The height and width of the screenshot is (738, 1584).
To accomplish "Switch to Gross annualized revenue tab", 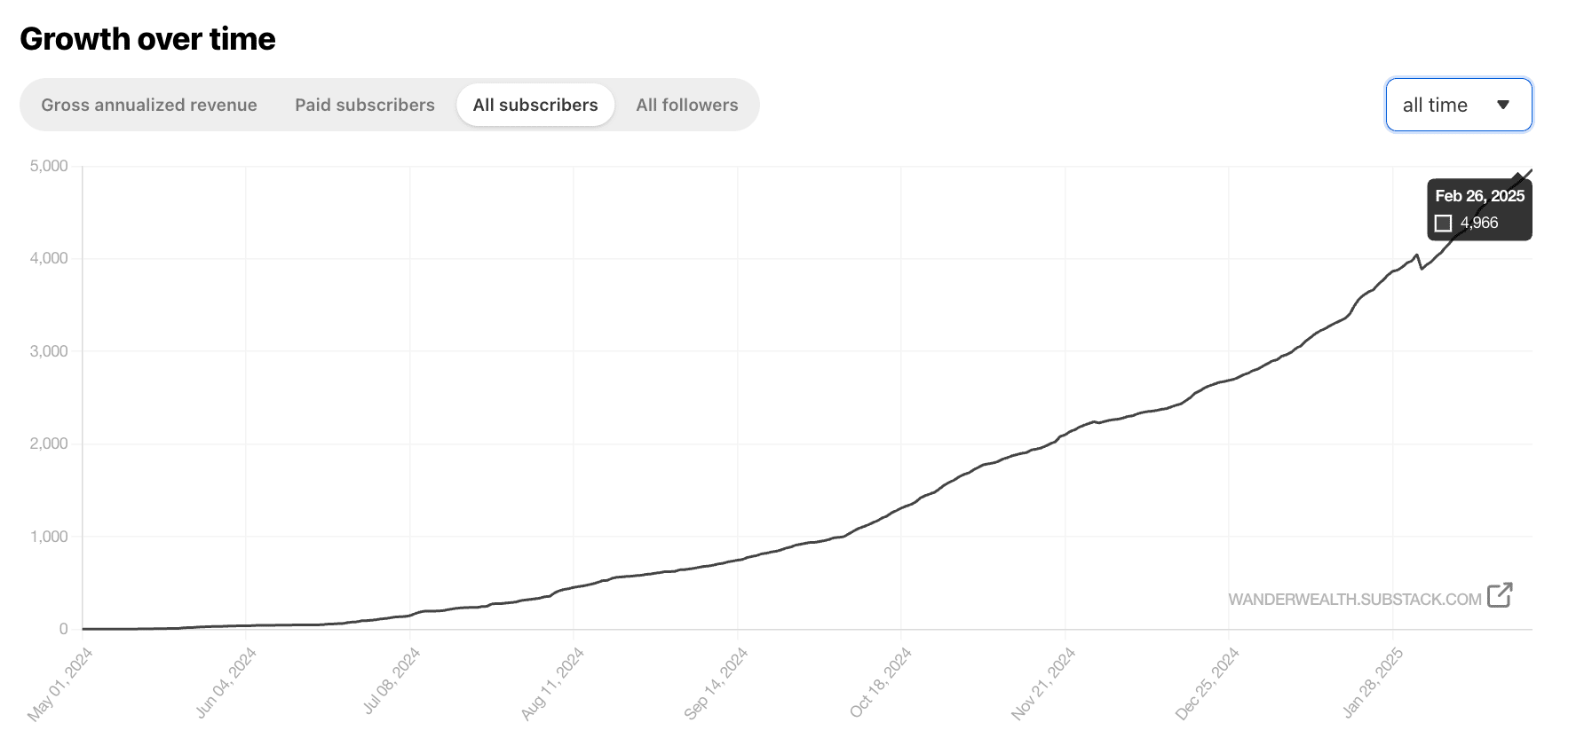I will pyautogui.click(x=149, y=105).
